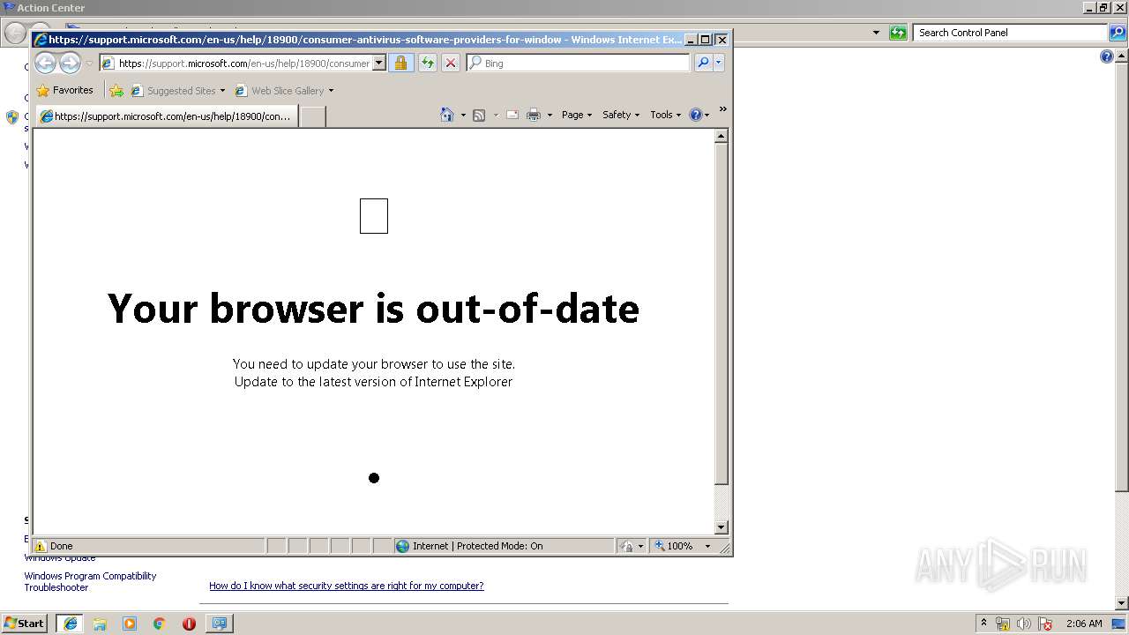Open Suggested Sites link
The image size is (1129, 635).
tap(177, 90)
